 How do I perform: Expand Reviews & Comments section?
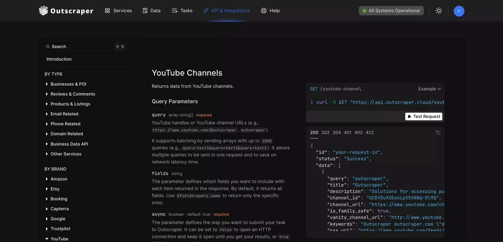coord(71,94)
